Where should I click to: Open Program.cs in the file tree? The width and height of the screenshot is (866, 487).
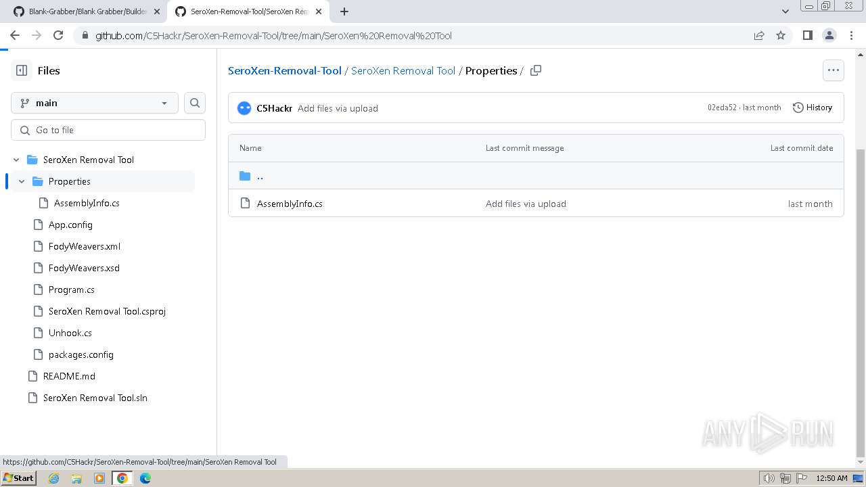71,289
